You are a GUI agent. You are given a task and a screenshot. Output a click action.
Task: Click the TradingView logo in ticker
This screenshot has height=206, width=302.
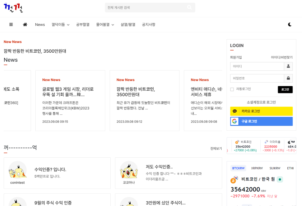tap(293, 142)
